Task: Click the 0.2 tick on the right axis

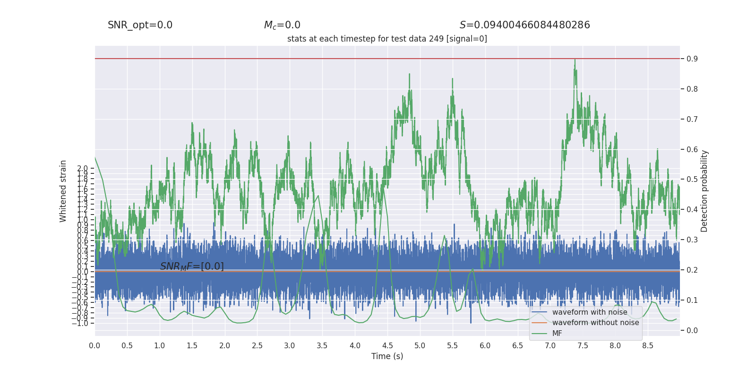Action: coord(692,270)
